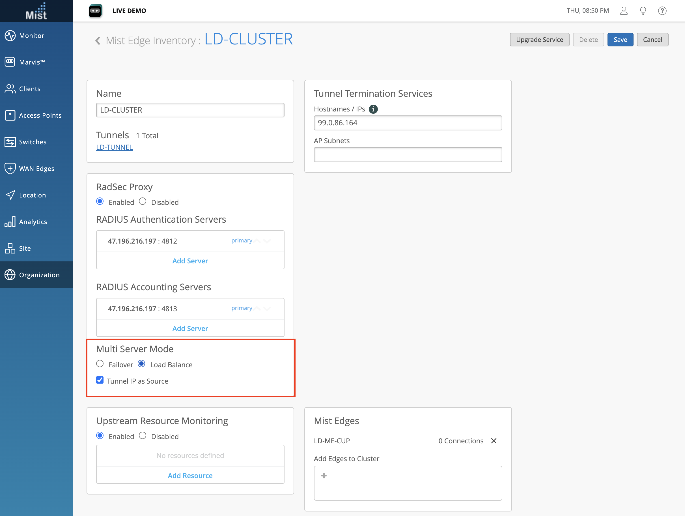
Task: Move authentication server 4812 down with chevron
Action: tap(267, 241)
